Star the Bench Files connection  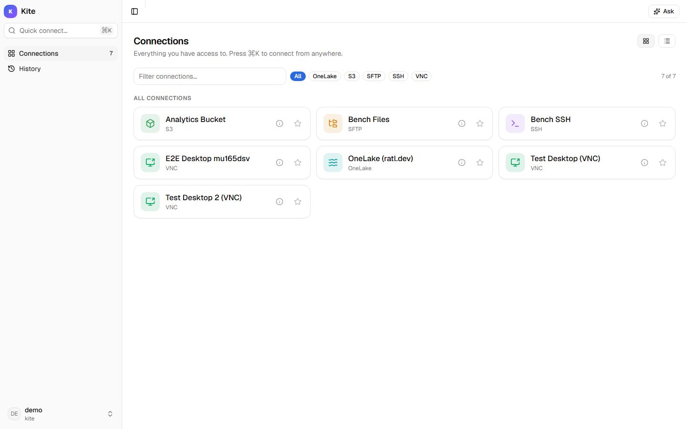(x=480, y=123)
